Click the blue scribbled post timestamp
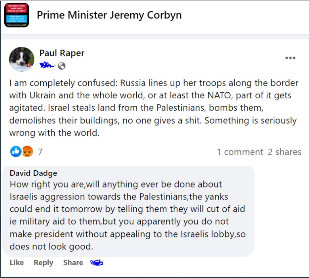The image size is (309, 278). [48, 66]
